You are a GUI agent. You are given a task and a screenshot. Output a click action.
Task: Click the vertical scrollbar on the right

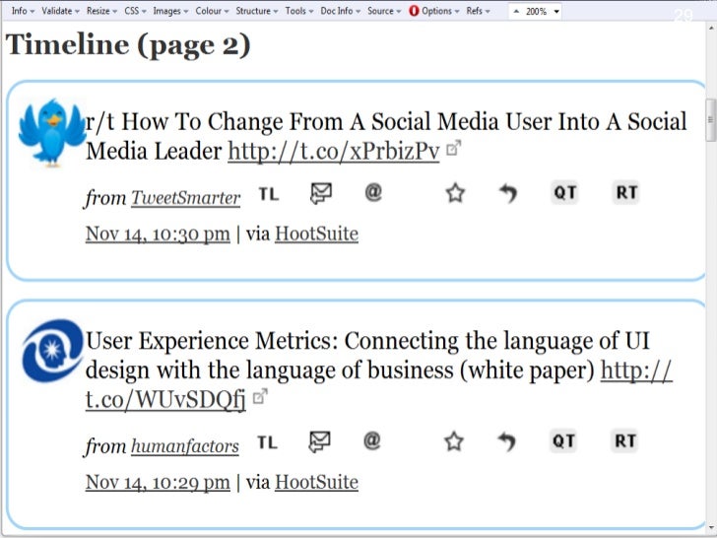coord(710,119)
